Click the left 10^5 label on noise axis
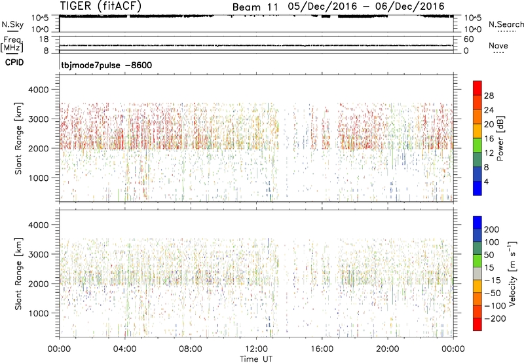The width and height of the screenshot is (524, 363). 41,18
